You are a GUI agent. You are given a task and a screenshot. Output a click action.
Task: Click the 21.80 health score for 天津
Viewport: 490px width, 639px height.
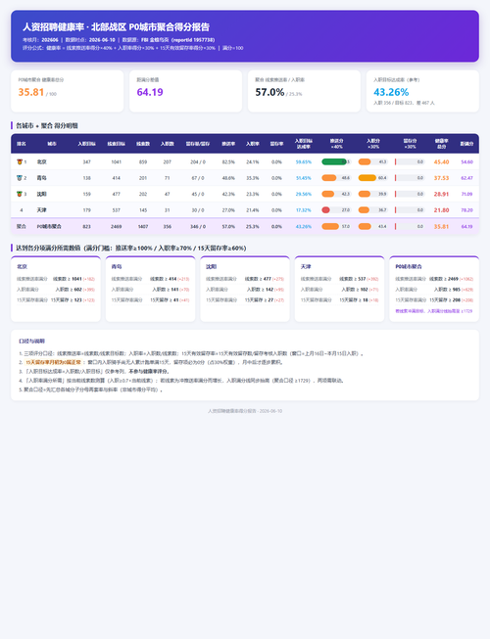pos(441,209)
